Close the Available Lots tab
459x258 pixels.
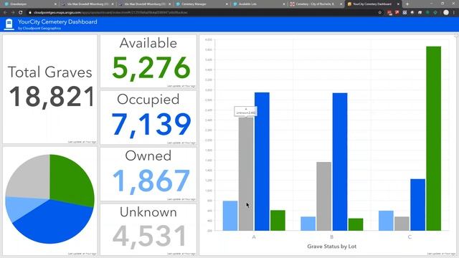click(x=284, y=4)
